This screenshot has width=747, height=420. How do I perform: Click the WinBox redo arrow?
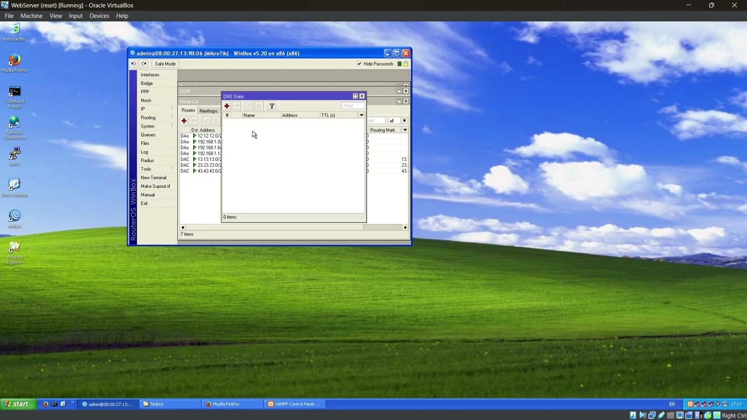point(144,64)
